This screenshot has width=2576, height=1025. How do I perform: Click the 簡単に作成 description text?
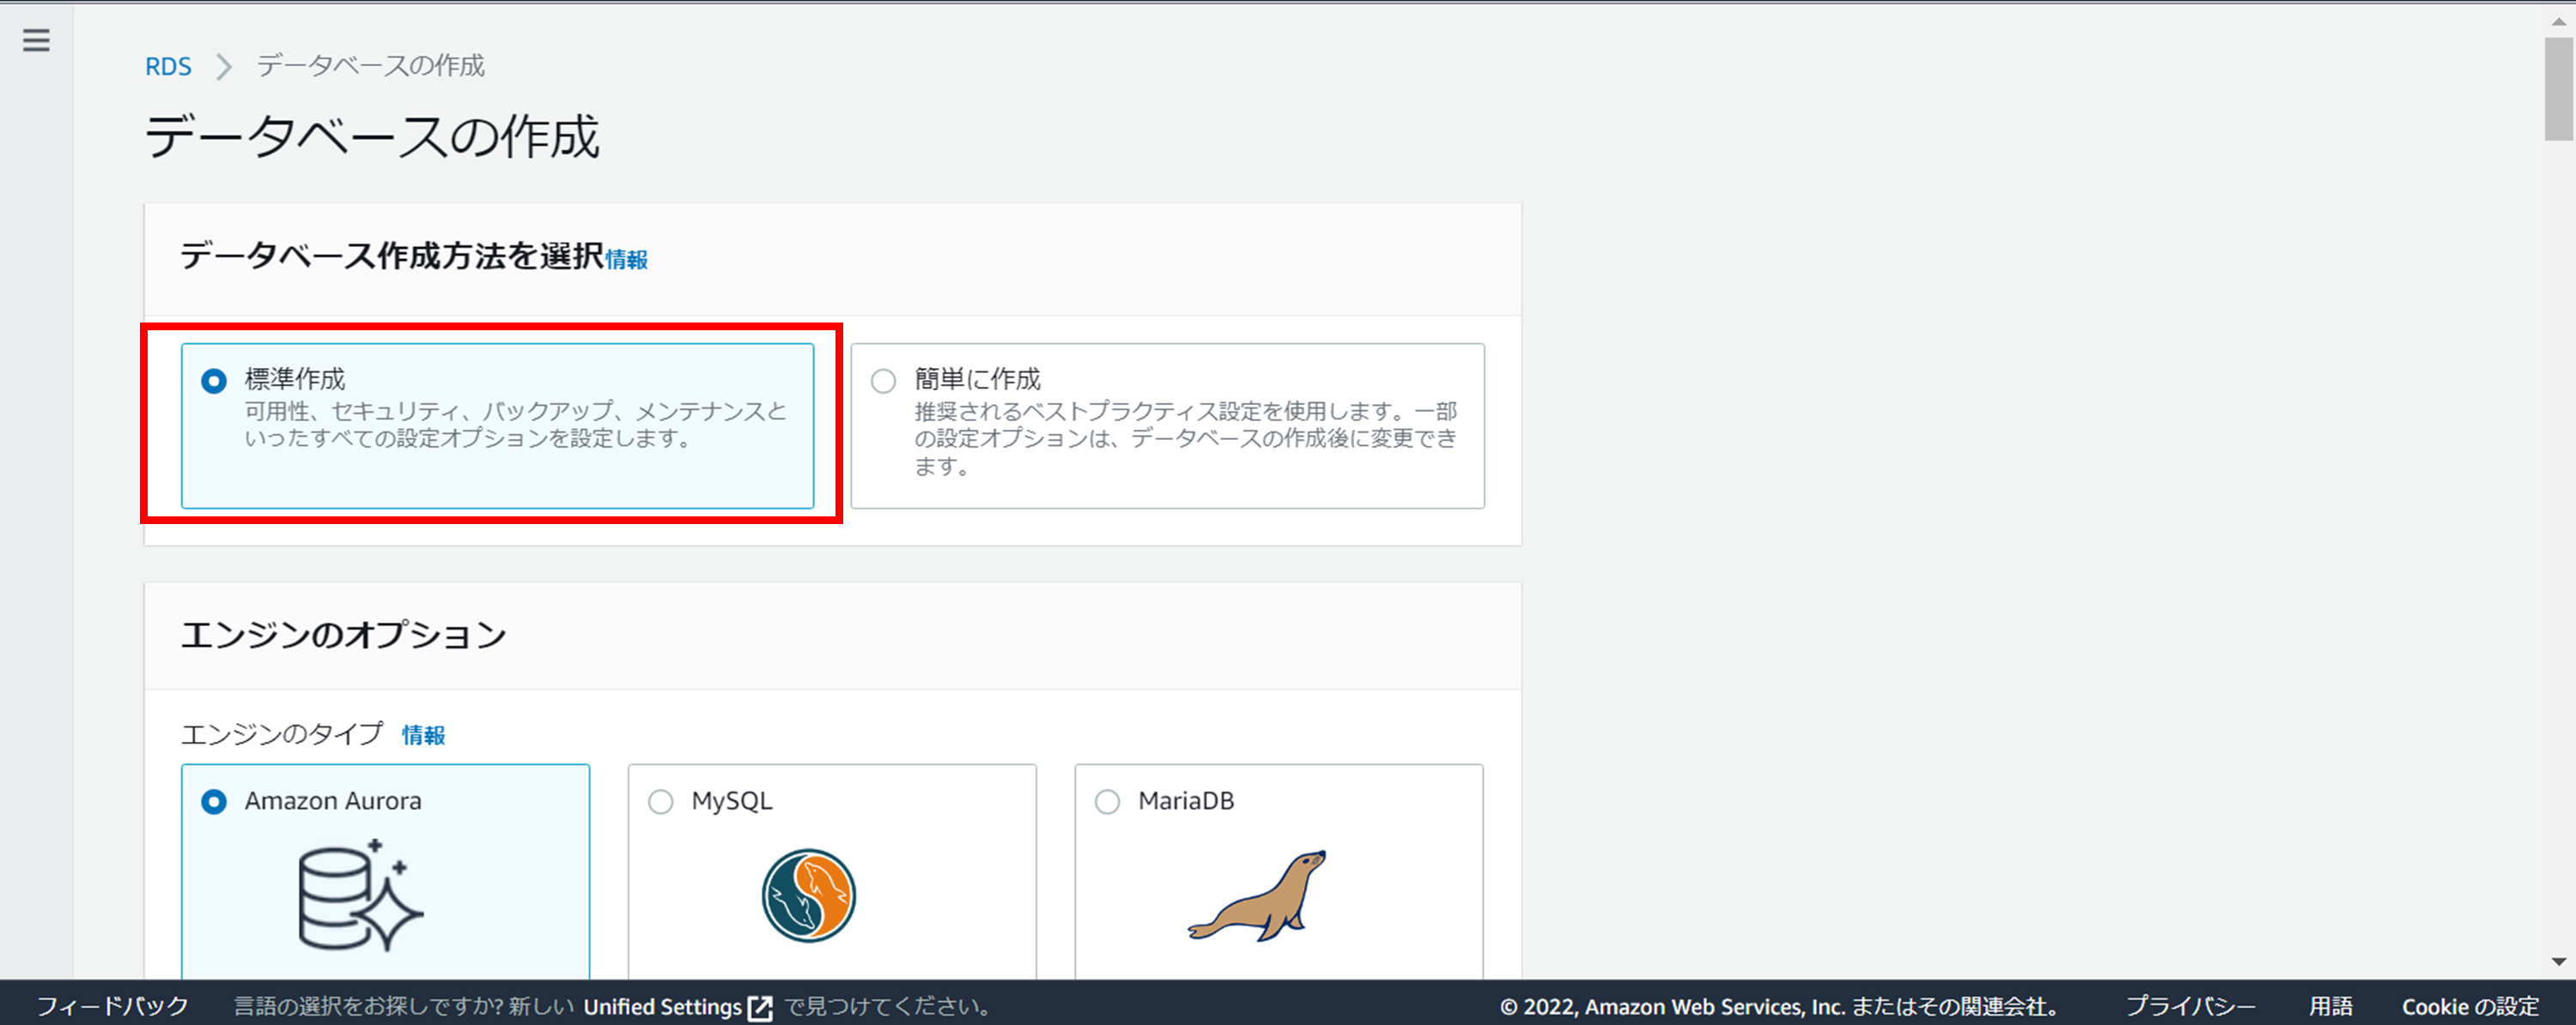(x=1186, y=438)
